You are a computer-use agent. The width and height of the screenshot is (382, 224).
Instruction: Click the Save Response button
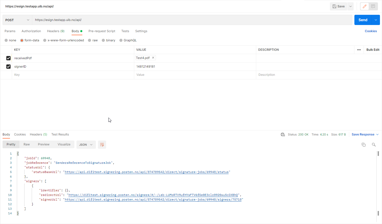(363, 134)
